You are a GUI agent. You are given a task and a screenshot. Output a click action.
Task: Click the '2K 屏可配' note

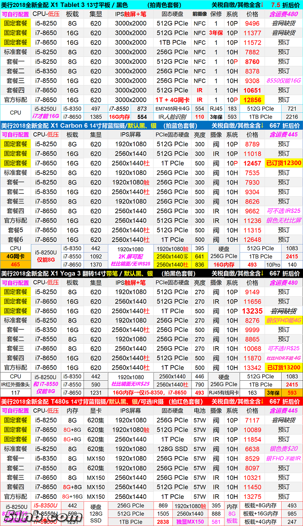pyautogui.click(x=131, y=256)
